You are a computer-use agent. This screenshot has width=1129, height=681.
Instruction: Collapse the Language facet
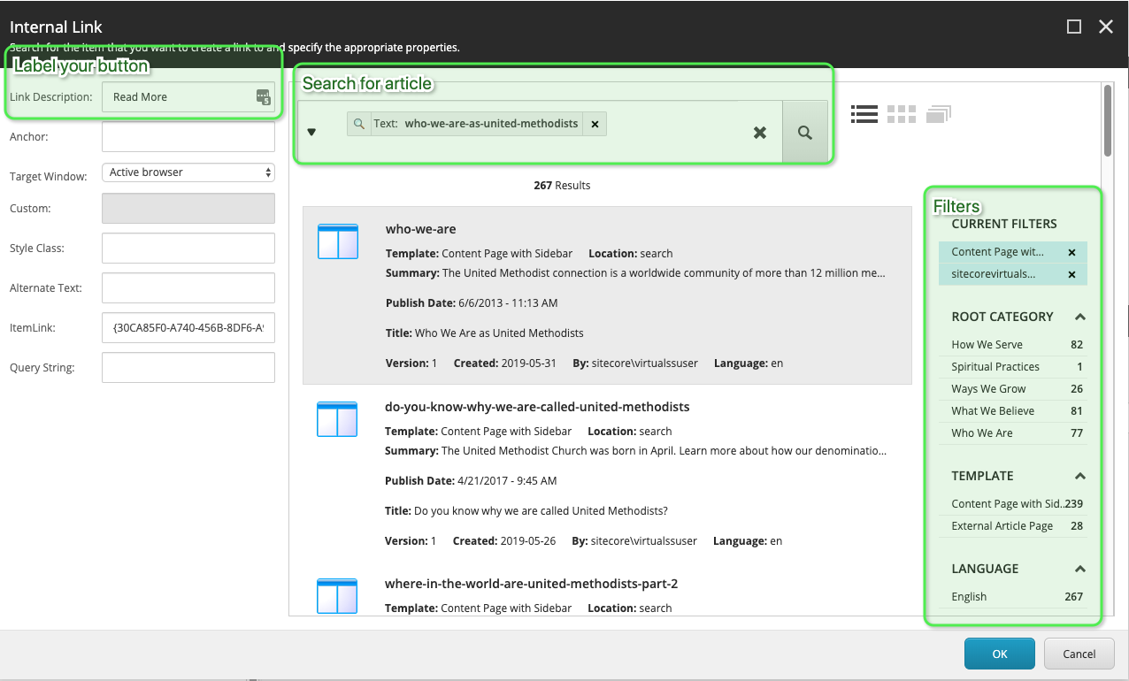(x=1079, y=569)
